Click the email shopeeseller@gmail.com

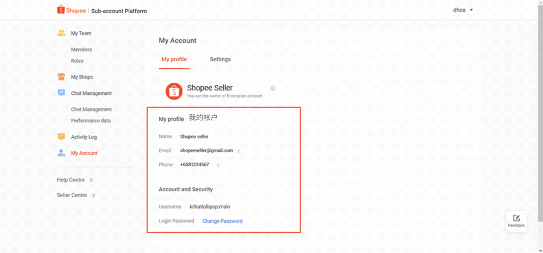coord(206,151)
